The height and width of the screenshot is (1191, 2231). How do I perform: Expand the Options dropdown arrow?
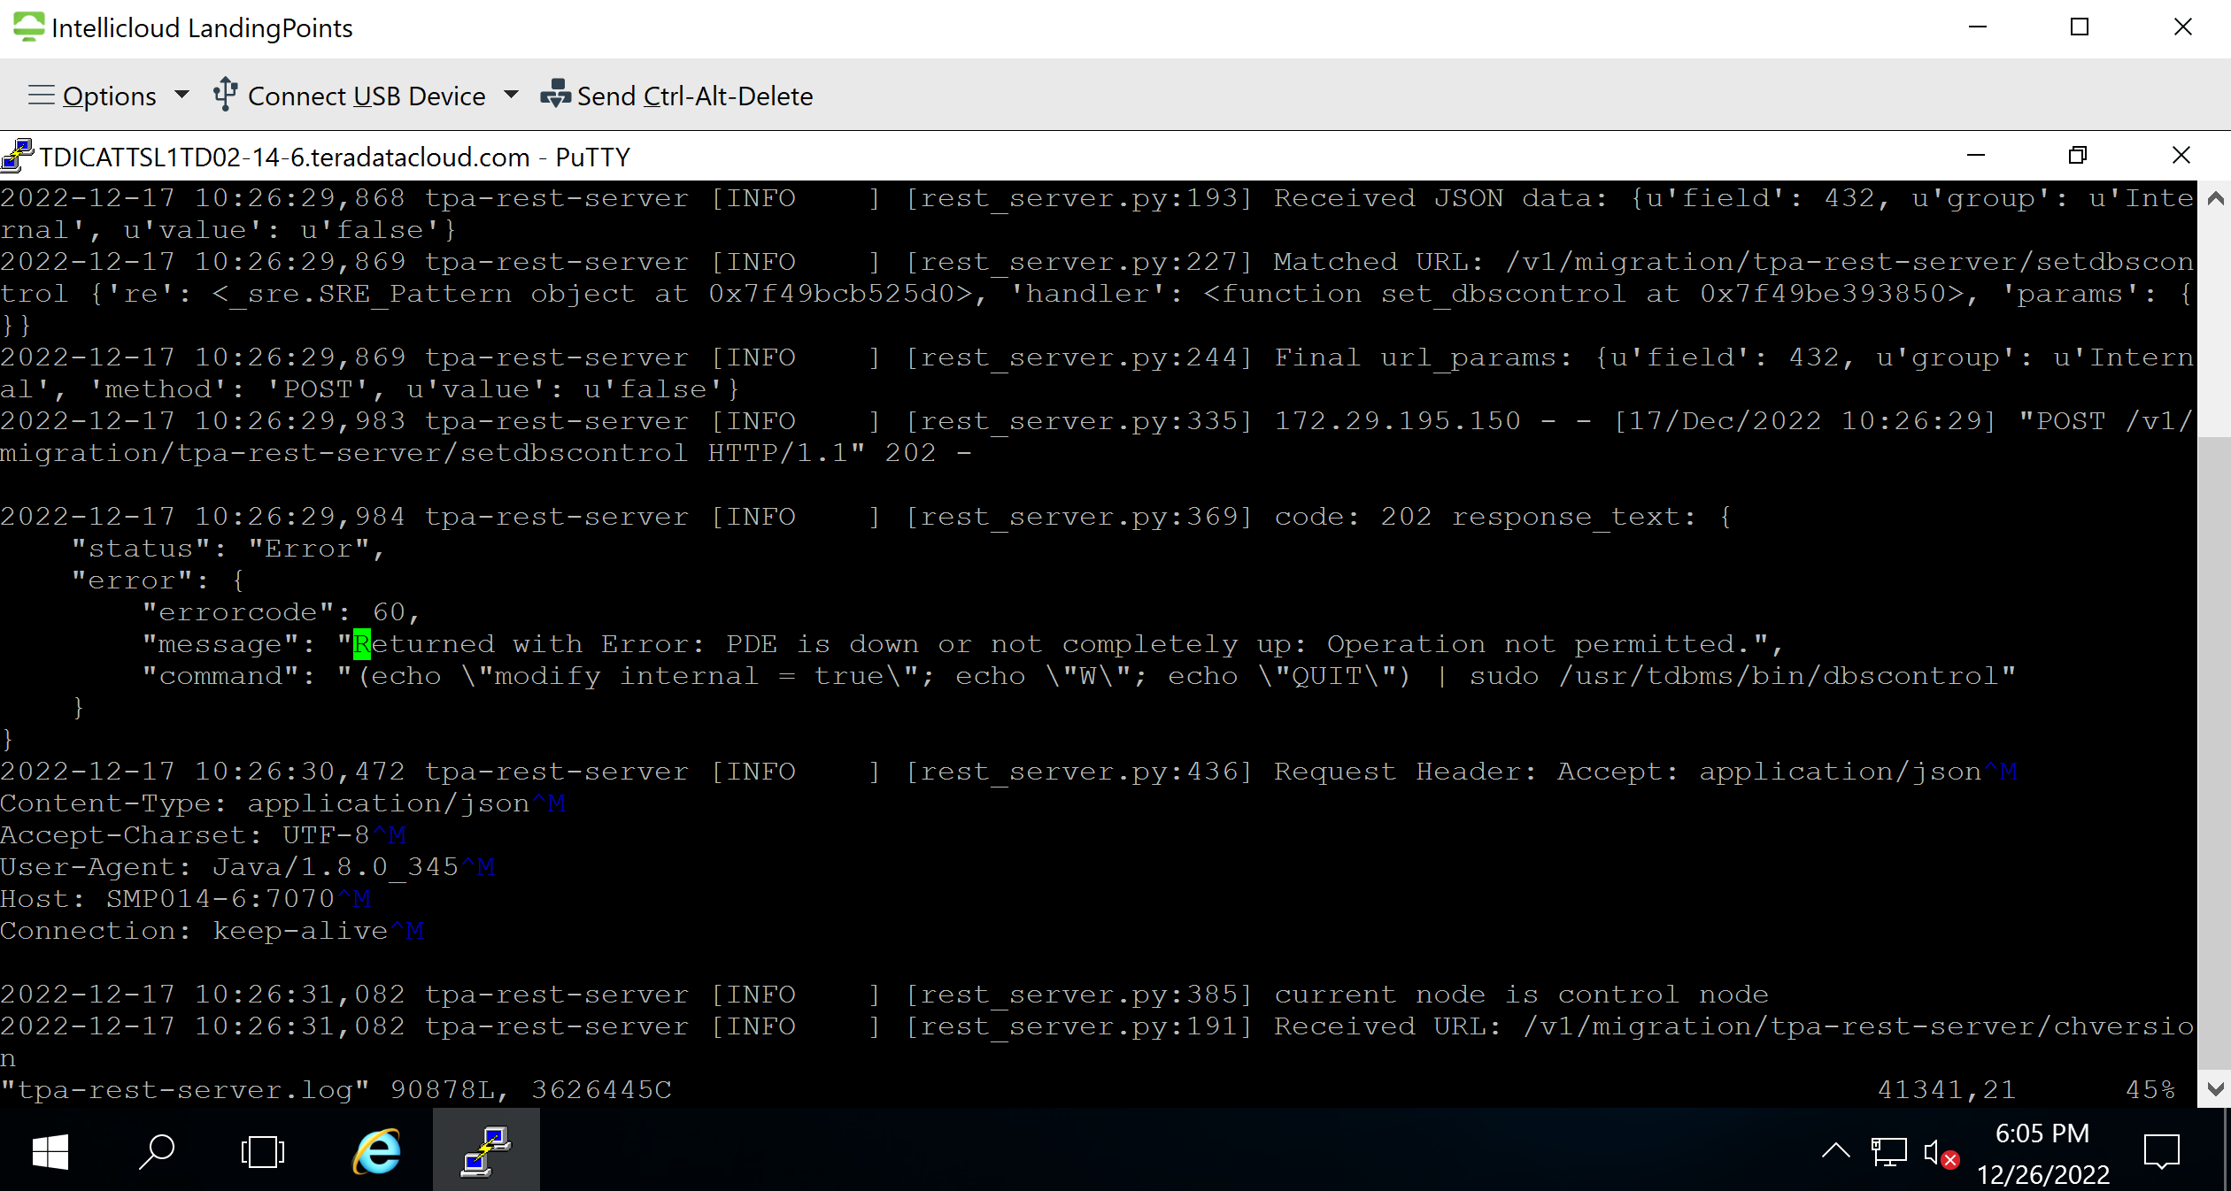pyautogui.click(x=182, y=95)
